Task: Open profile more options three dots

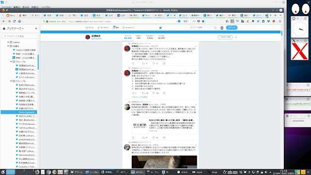Action: [236, 37]
